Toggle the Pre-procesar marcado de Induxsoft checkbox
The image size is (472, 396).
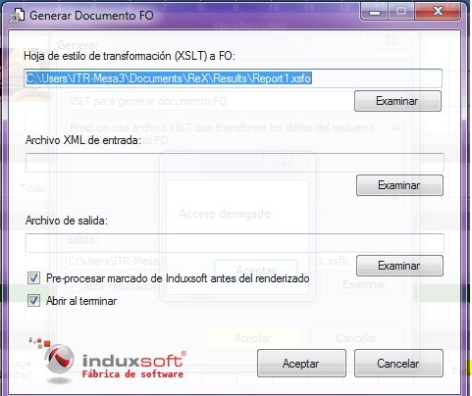click(33, 278)
